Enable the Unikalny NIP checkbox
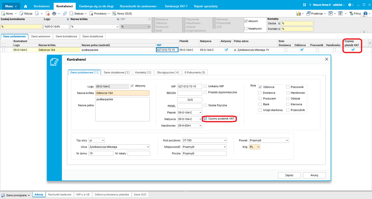Screen dimensions: 372x199 206,86
